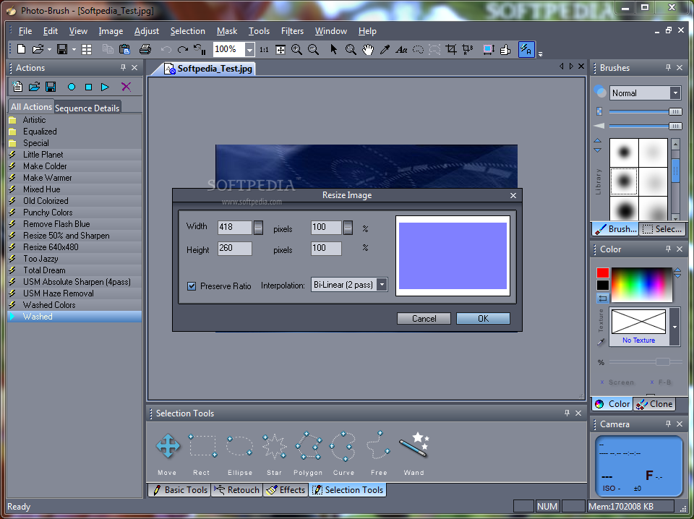Toggle the F-B option in Color panel

(x=660, y=382)
